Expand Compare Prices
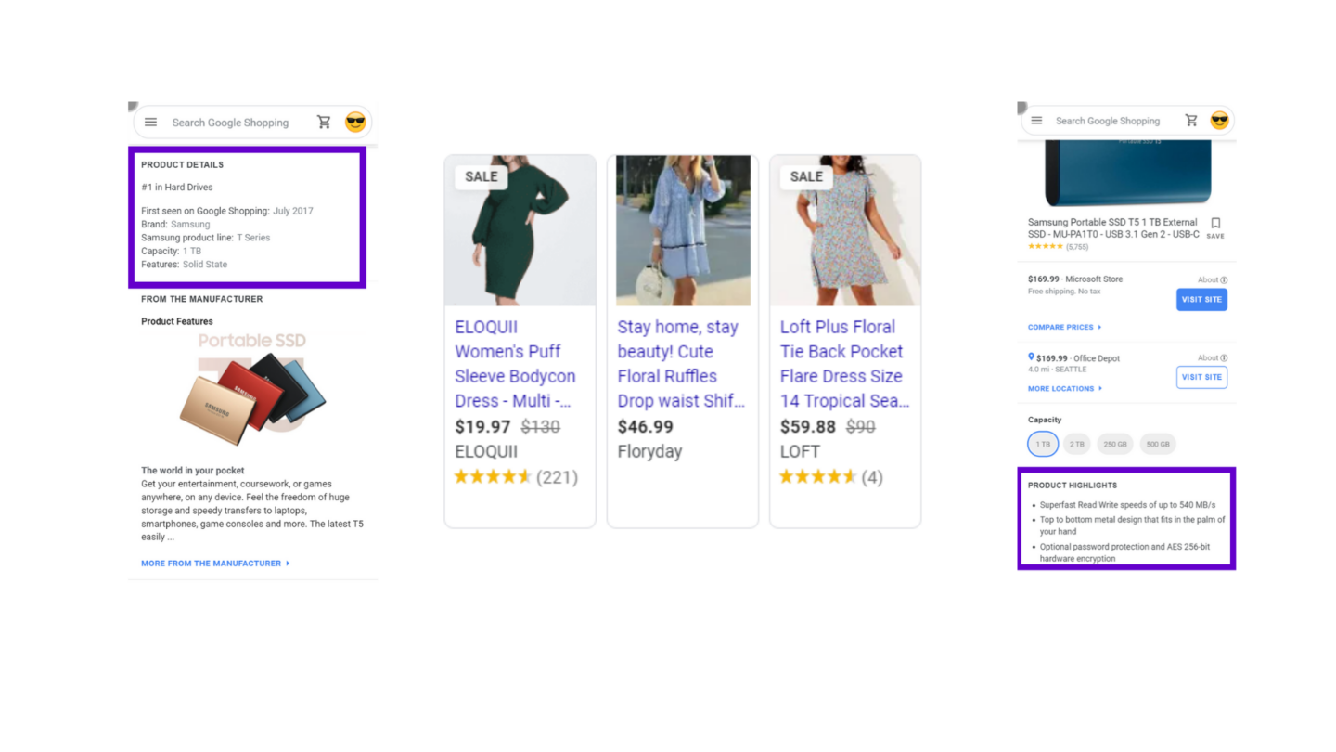 tap(1064, 328)
